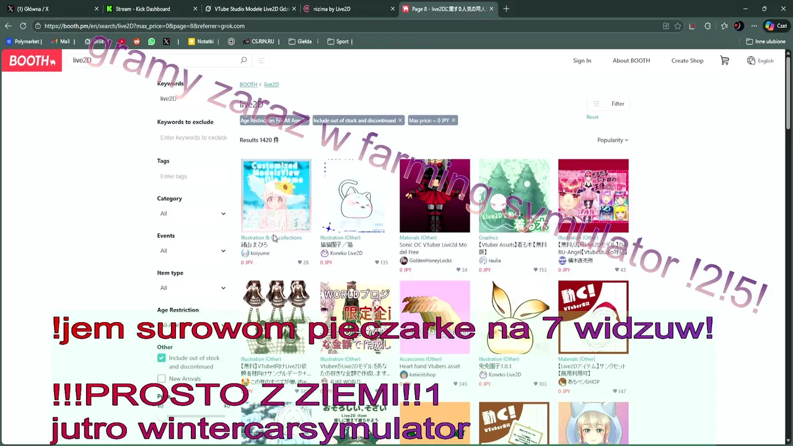
Task: Check the New Arrivals checkbox
Action: click(x=162, y=378)
